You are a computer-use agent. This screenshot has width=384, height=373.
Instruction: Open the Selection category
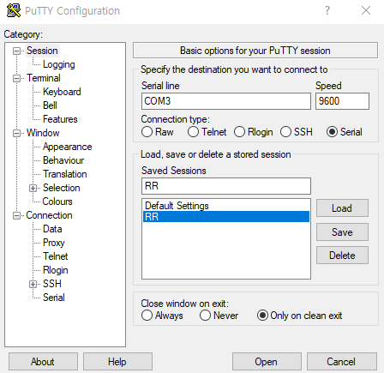pyautogui.click(x=62, y=188)
